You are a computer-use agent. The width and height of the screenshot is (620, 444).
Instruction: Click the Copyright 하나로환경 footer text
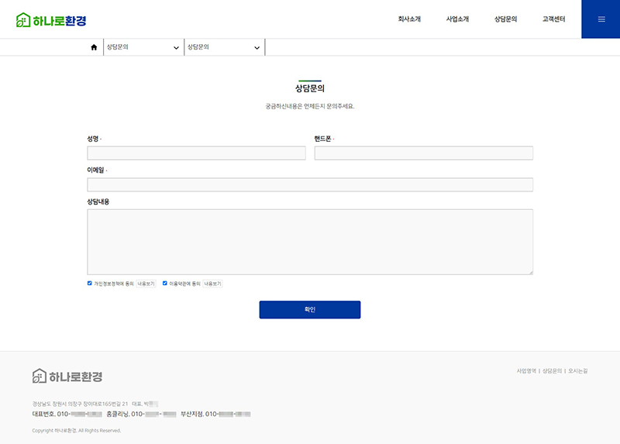click(x=76, y=431)
